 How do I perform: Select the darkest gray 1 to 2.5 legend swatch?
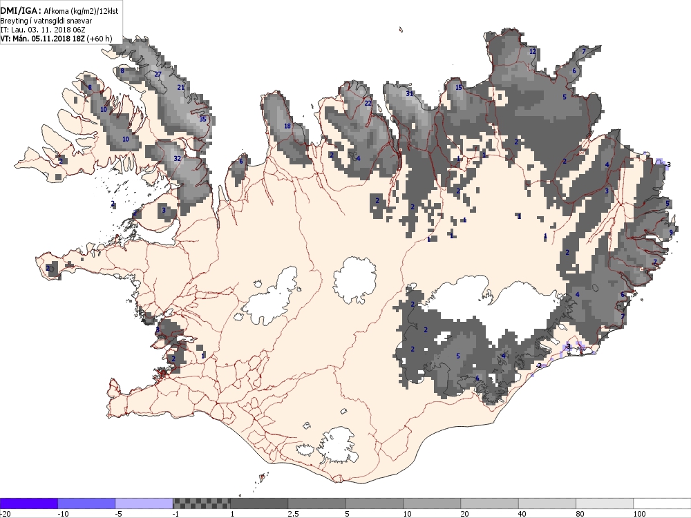tap(259, 503)
